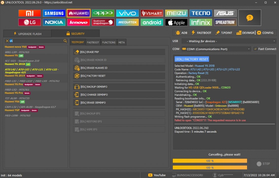This screenshot has height=178, width=279.
Task: Run [EDL] BACKUP OEMINFO
Action: 119,87
